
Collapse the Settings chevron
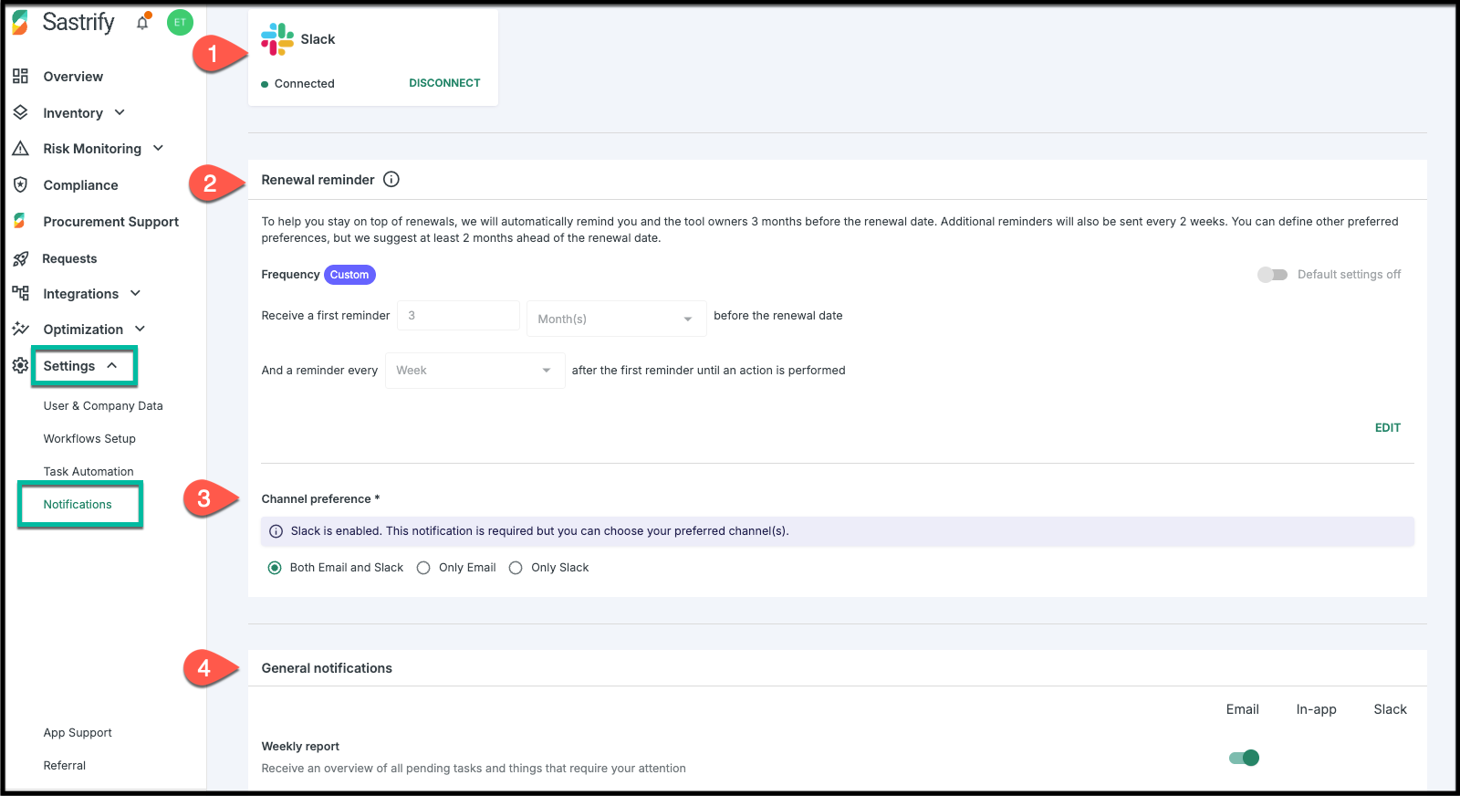111,365
